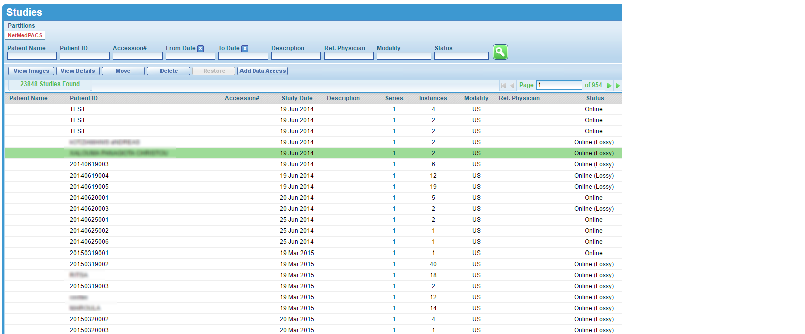Click the Restore button

214,71
